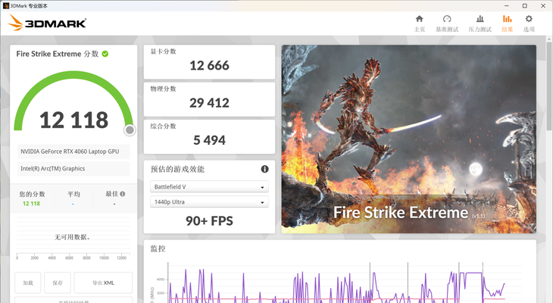Maximize the 3DMark window
Viewport: 553px width, 303px height.
click(525, 5)
